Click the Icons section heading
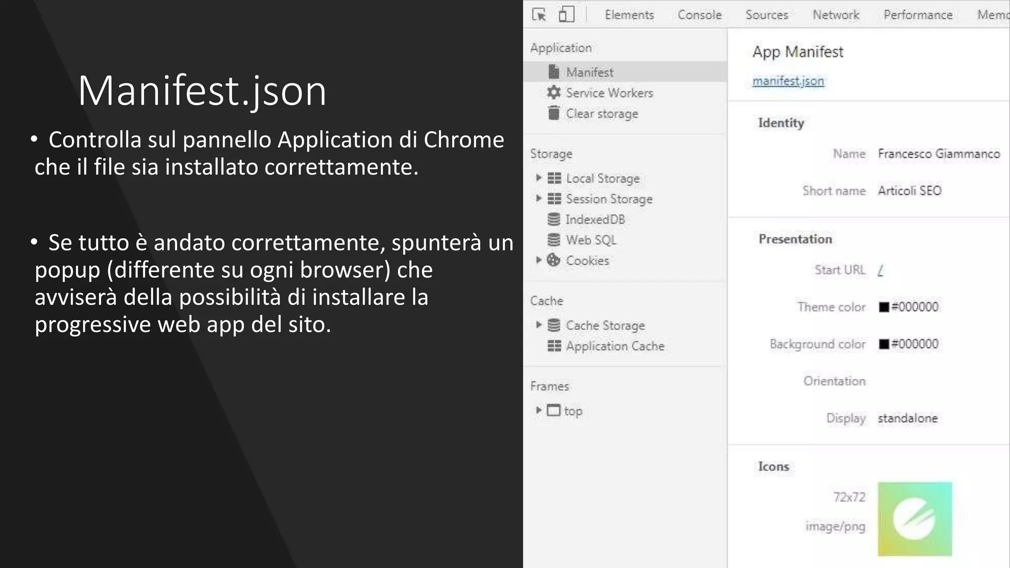1010x568 pixels. tap(773, 466)
